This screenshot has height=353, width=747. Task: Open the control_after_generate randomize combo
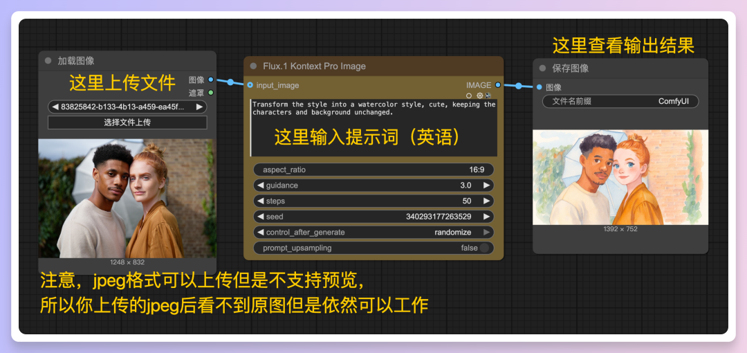coord(373,233)
